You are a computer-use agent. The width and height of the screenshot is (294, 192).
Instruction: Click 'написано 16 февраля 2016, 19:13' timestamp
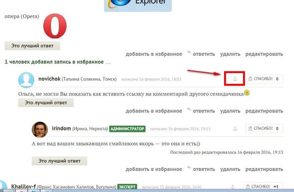pos(180,129)
